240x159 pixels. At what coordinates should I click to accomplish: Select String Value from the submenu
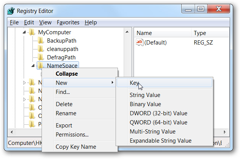tap(145, 95)
